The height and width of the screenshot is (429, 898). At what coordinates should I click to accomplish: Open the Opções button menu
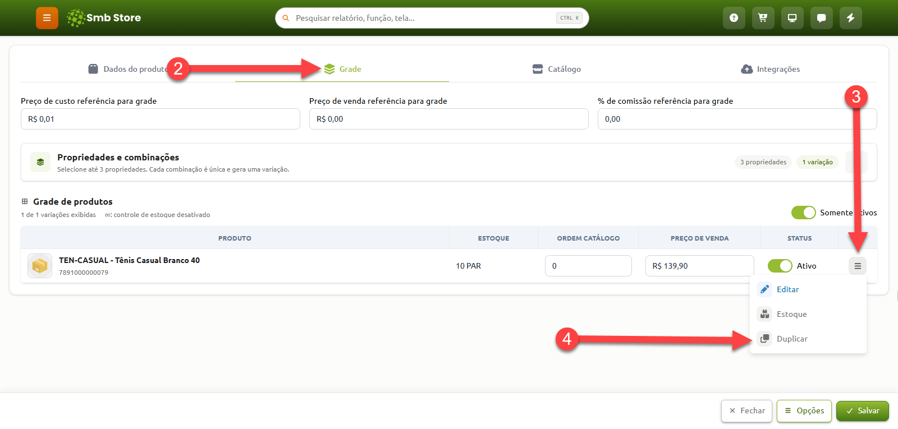804,411
